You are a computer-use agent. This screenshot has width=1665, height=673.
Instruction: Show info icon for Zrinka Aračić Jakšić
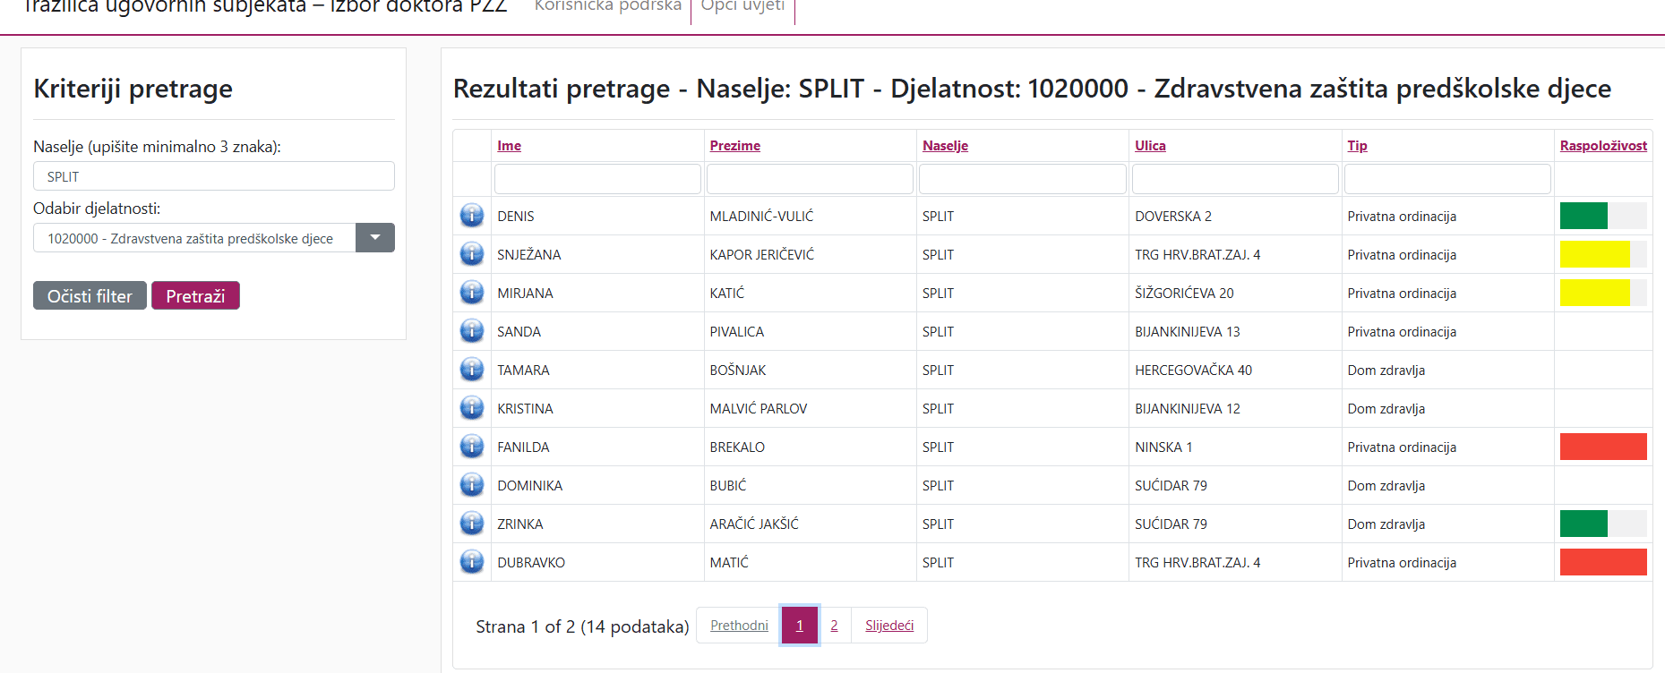click(x=472, y=524)
